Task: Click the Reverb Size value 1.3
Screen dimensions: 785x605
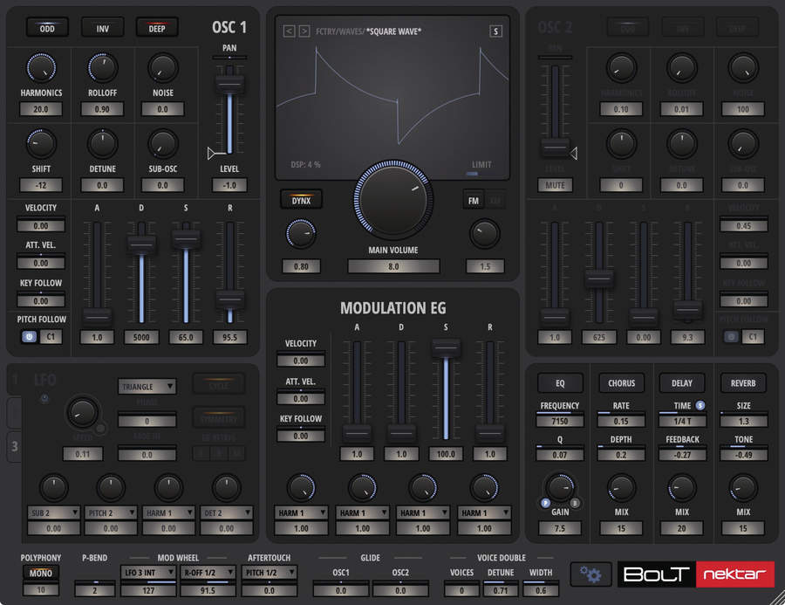Action: 743,421
